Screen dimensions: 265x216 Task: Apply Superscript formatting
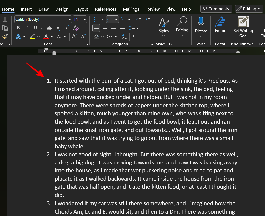point(67,28)
